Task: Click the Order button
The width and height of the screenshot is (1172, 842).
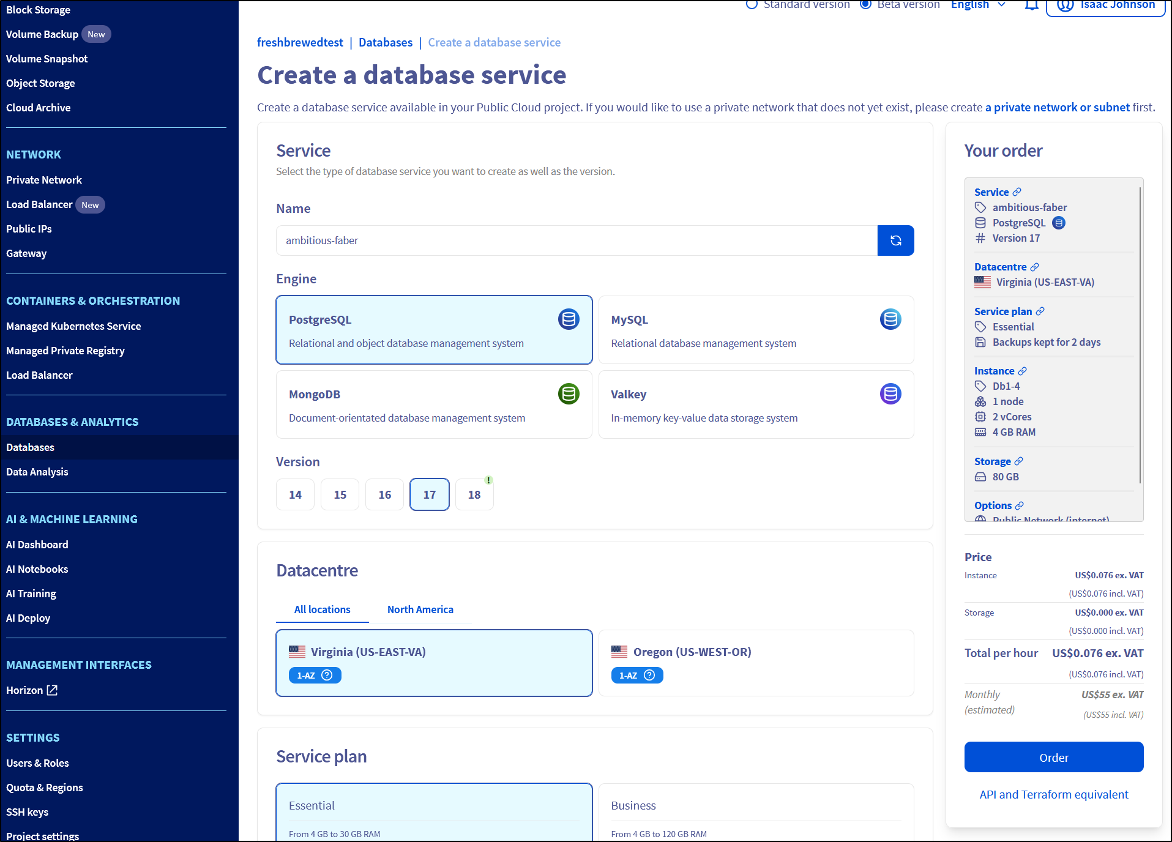Action: (1053, 758)
